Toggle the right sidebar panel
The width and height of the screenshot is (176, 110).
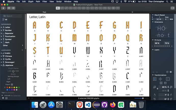tap(172, 8)
